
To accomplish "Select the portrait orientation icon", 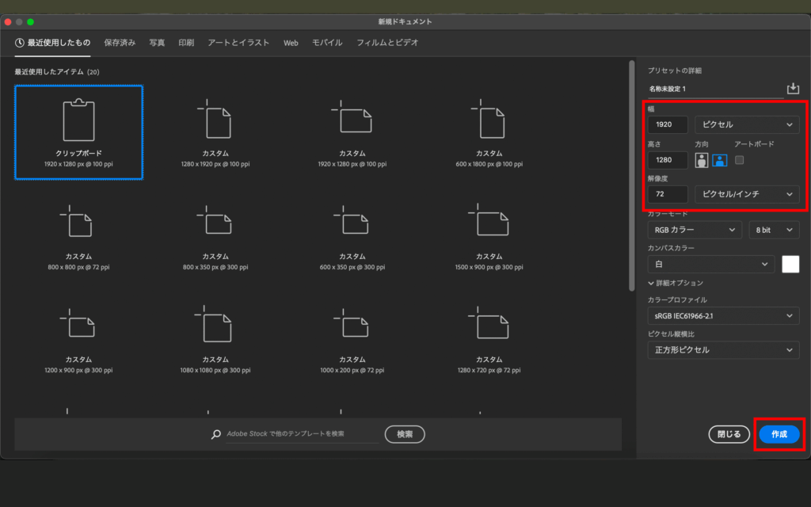I will (x=702, y=160).
